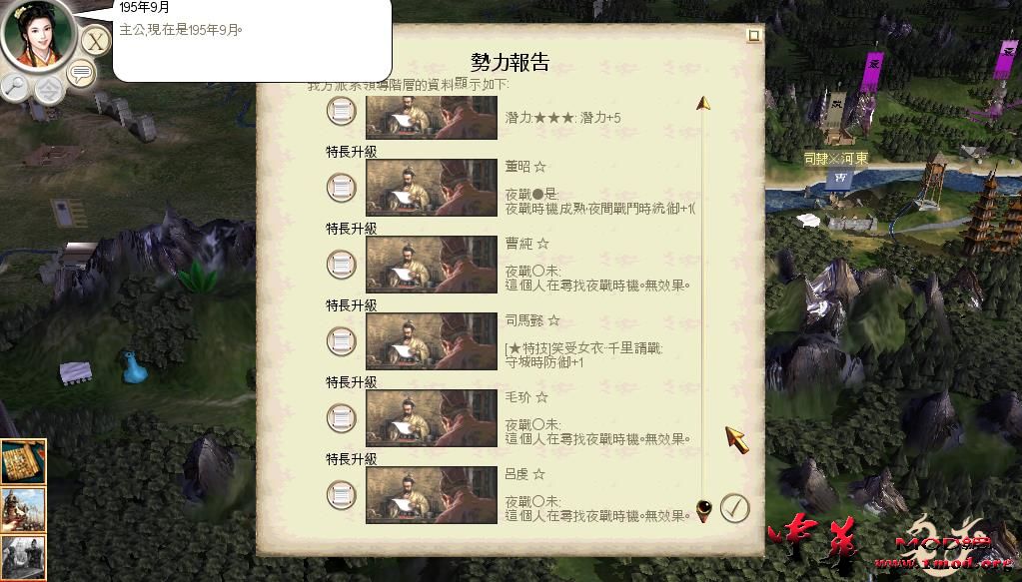Open the scroll icon beside 董昭 entry
This screenshot has height=582, width=1022.
click(341, 188)
